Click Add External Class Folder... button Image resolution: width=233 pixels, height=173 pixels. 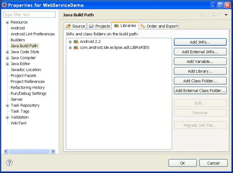click(x=200, y=90)
